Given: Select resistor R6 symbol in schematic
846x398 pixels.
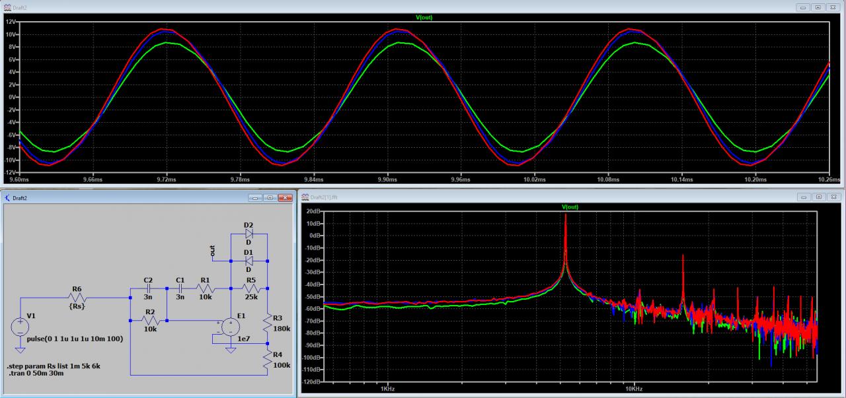Looking at the screenshot, I should pyautogui.click(x=77, y=298).
